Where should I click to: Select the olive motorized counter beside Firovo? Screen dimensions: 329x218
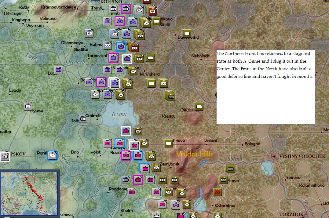pos(224,180)
